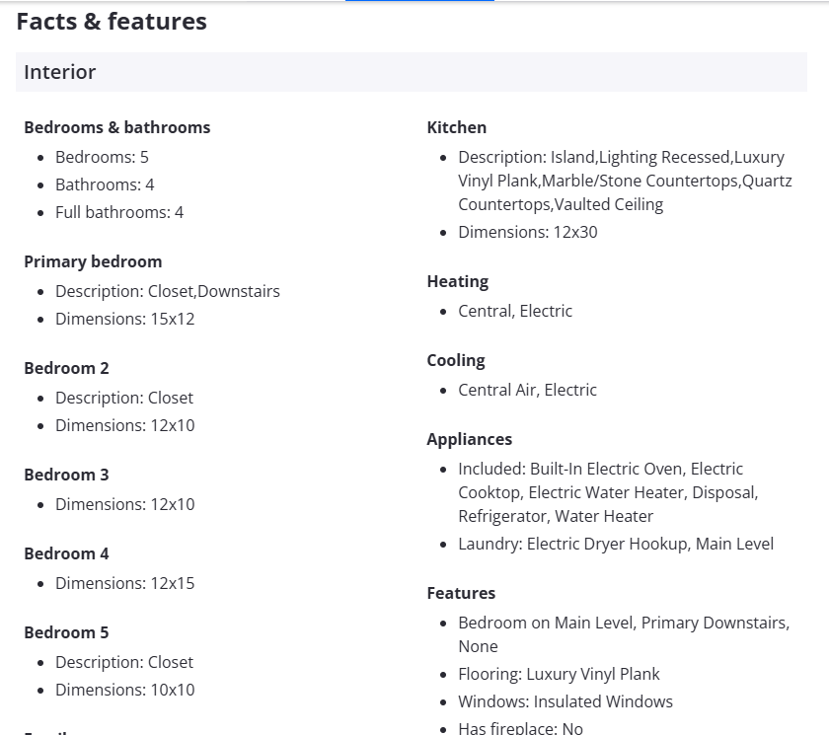Select Primary bedroom description Closet,Downstairs
Image resolution: width=829 pixels, height=735 pixels.
[x=167, y=291]
